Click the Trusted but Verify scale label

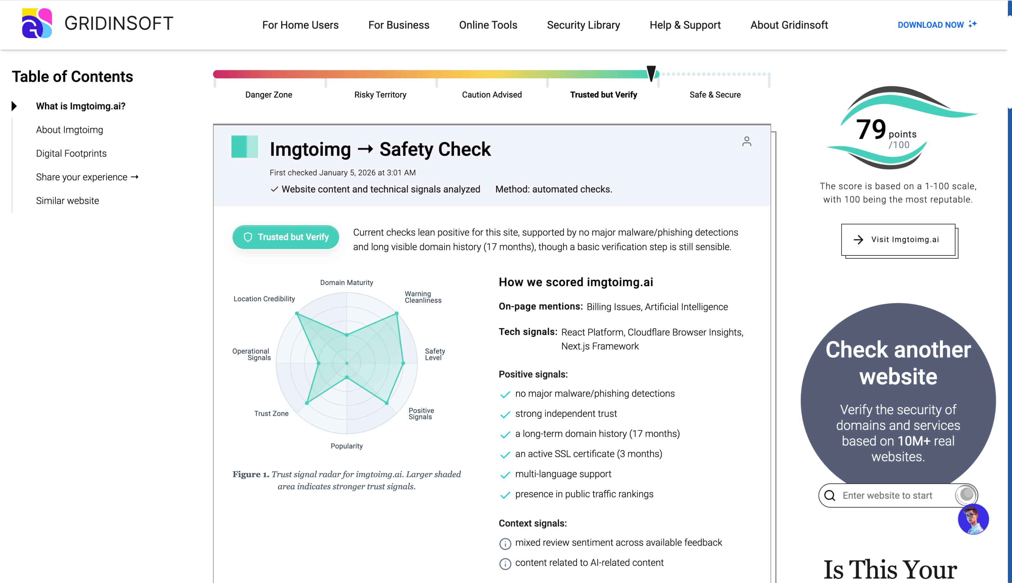click(603, 94)
